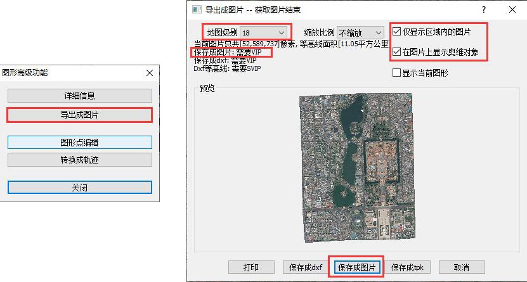Close the 导出成图片 dialog window
Image resolution: width=527 pixels, height=282 pixels.
pyautogui.click(x=512, y=10)
